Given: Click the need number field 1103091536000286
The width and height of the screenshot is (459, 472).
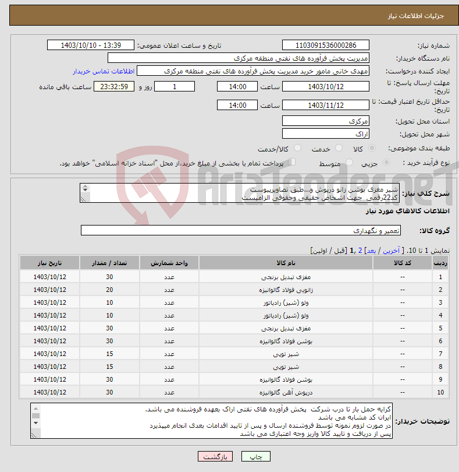Looking at the screenshot, I should [x=326, y=45].
